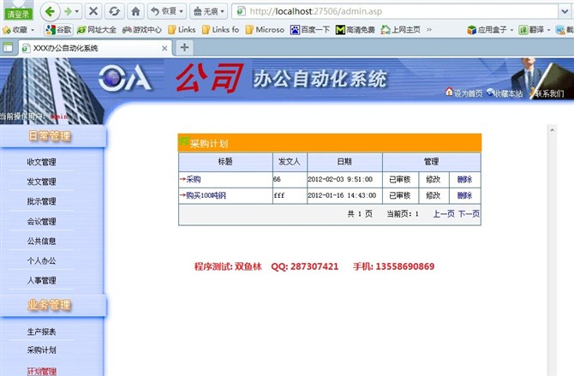Click 删除 in the 购买100吨钢 row
This screenshot has width=574, height=376.
click(464, 195)
